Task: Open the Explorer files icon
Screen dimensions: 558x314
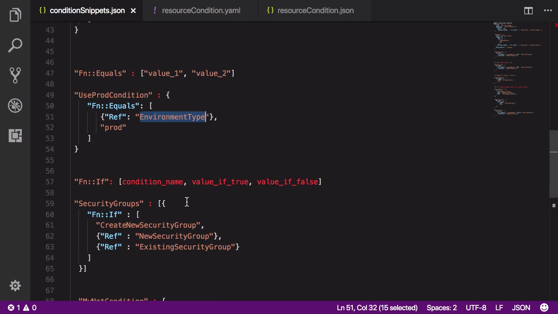Action: click(15, 15)
